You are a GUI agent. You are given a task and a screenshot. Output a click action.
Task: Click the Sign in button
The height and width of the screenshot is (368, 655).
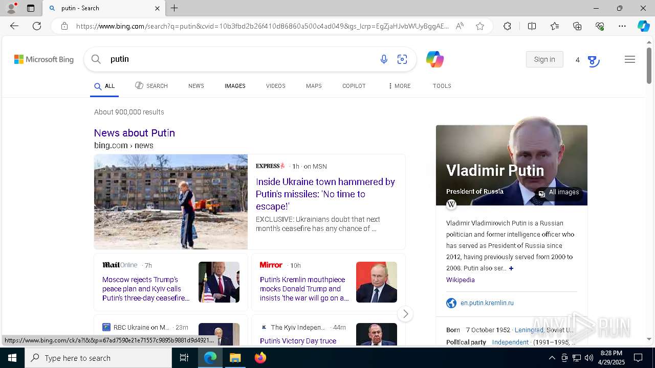click(544, 59)
